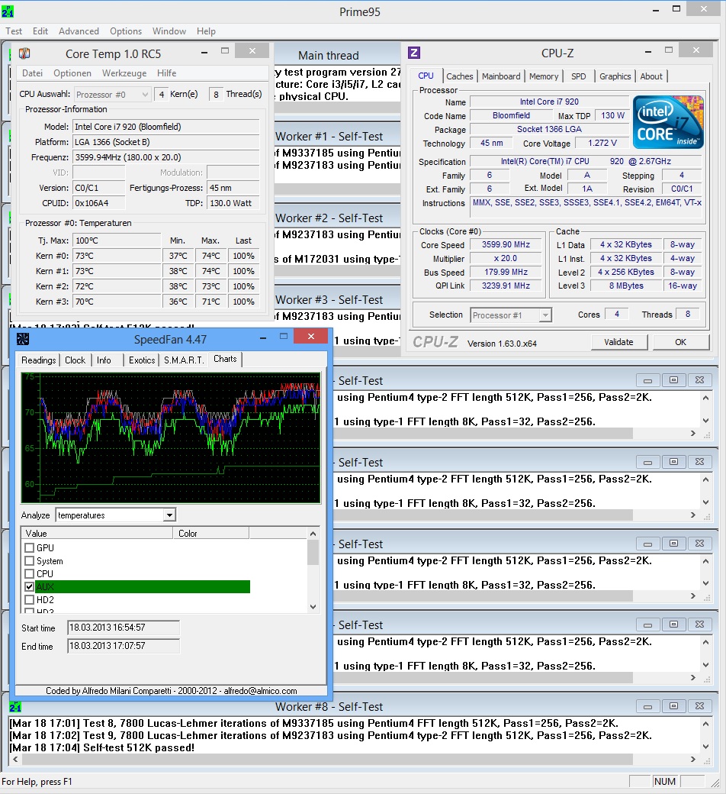Restore the Worker #8 Self-Test child window

point(673,706)
